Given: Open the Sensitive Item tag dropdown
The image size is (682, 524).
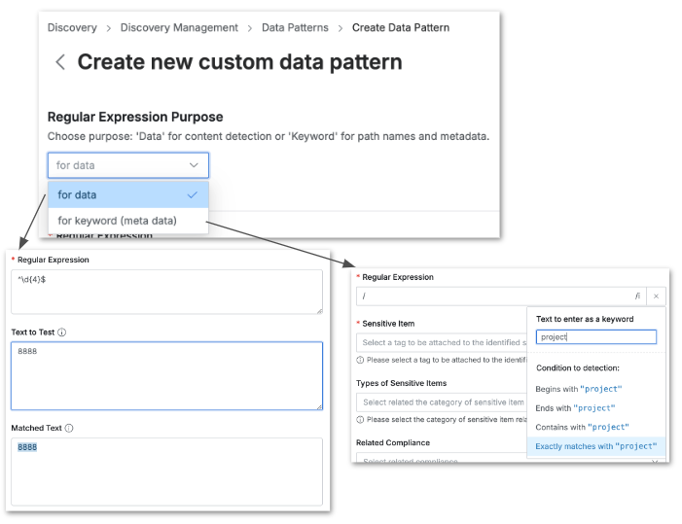Looking at the screenshot, I should tap(442, 342).
